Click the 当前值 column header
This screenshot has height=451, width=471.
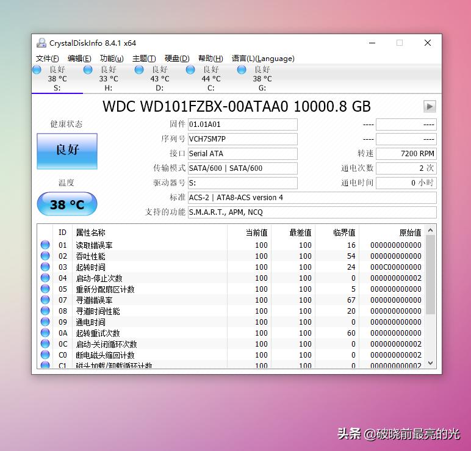(x=249, y=233)
